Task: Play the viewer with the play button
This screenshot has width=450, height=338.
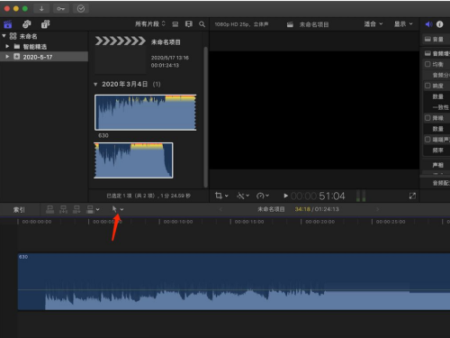Action: (285, 196)
